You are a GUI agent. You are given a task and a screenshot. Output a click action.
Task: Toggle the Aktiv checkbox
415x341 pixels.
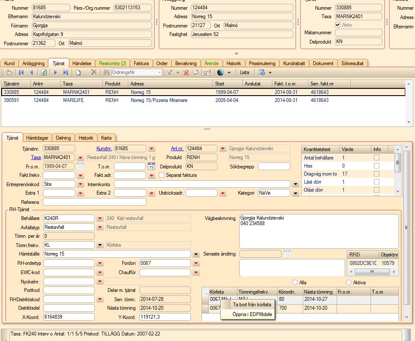click(x=338, y=25)
